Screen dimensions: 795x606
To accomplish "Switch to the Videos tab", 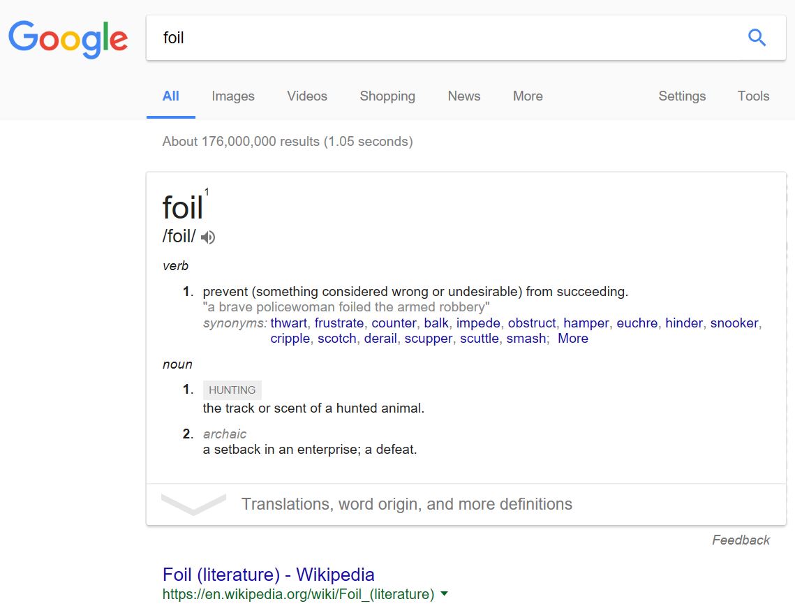I will pyautogui.click(x=307, y=96).
